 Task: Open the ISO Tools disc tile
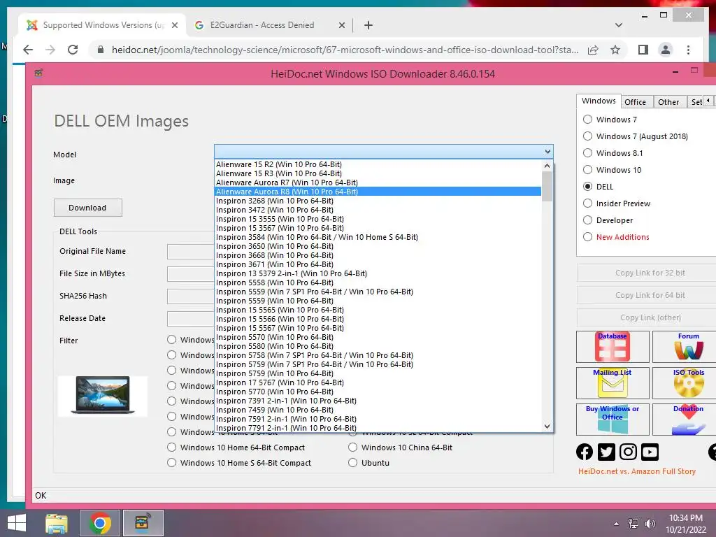click(684, 383)
